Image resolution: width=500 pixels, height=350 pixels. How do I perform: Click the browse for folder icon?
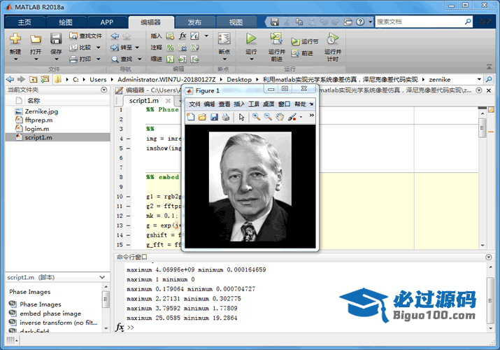click(x=45, y=79)
